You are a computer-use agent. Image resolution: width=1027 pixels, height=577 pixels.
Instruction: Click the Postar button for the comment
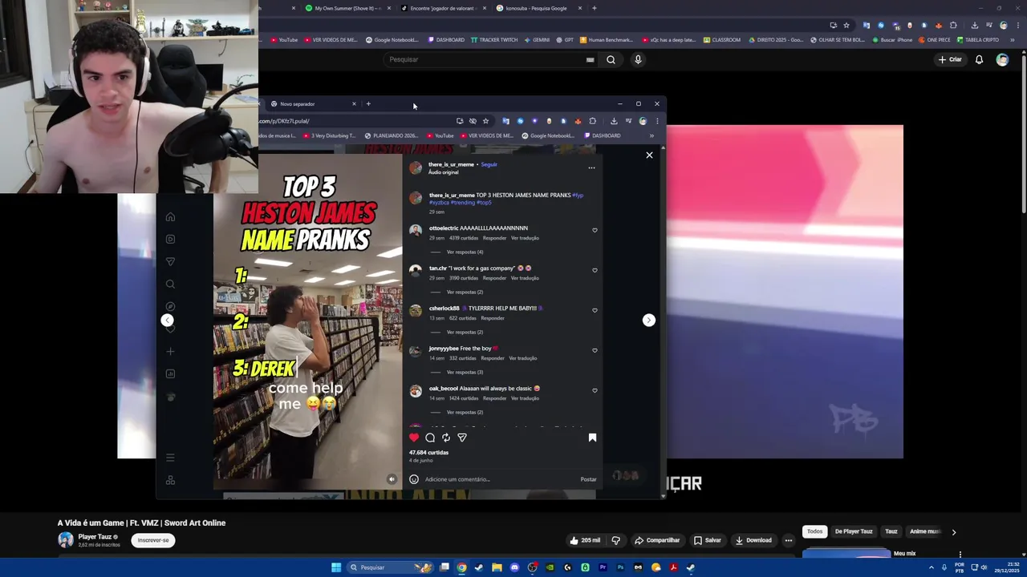coord(588,479)
